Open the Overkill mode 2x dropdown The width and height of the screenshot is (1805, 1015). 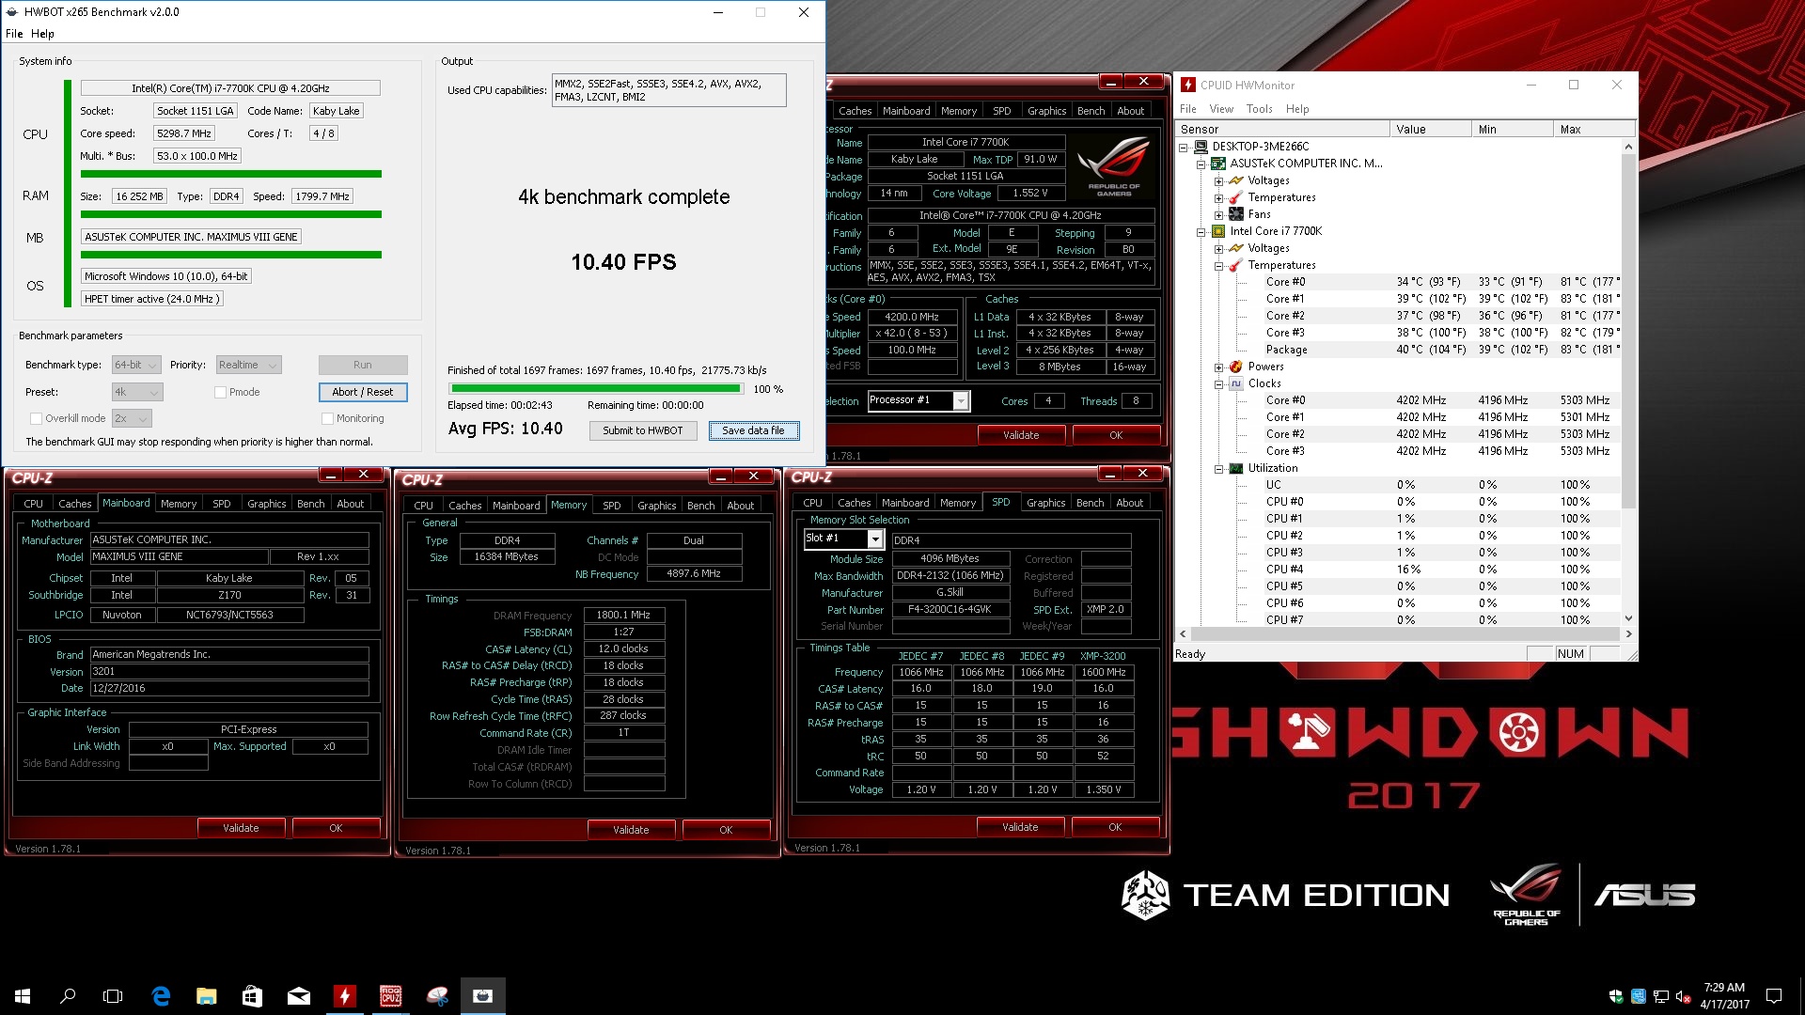tap(132, 419)
